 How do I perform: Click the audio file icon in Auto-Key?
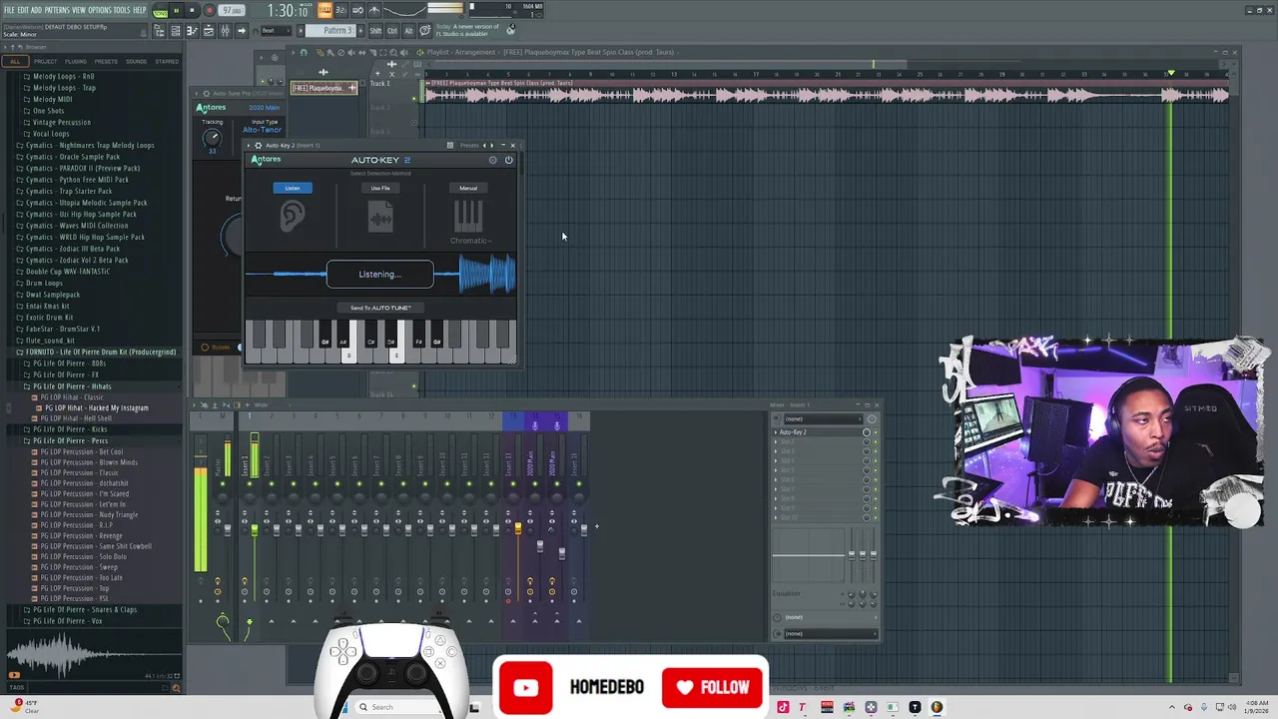(380, 217)
